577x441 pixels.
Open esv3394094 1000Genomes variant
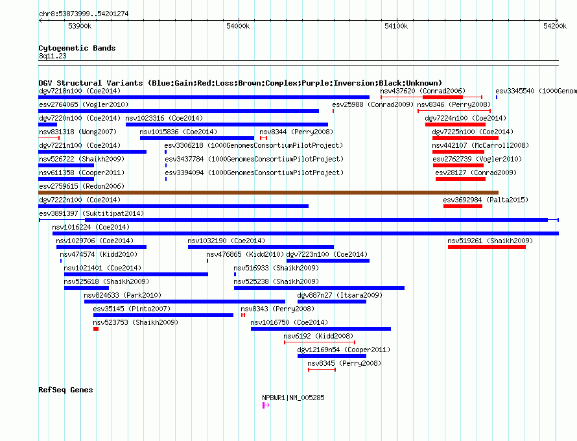(166, 179)
